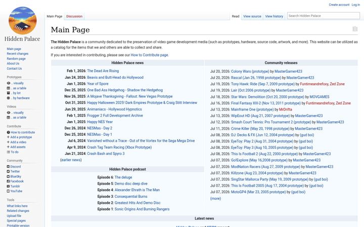The image size is (364, 227).
Task: Click the To do list icon
Action: pyautogui.click(x=9, y=152)
